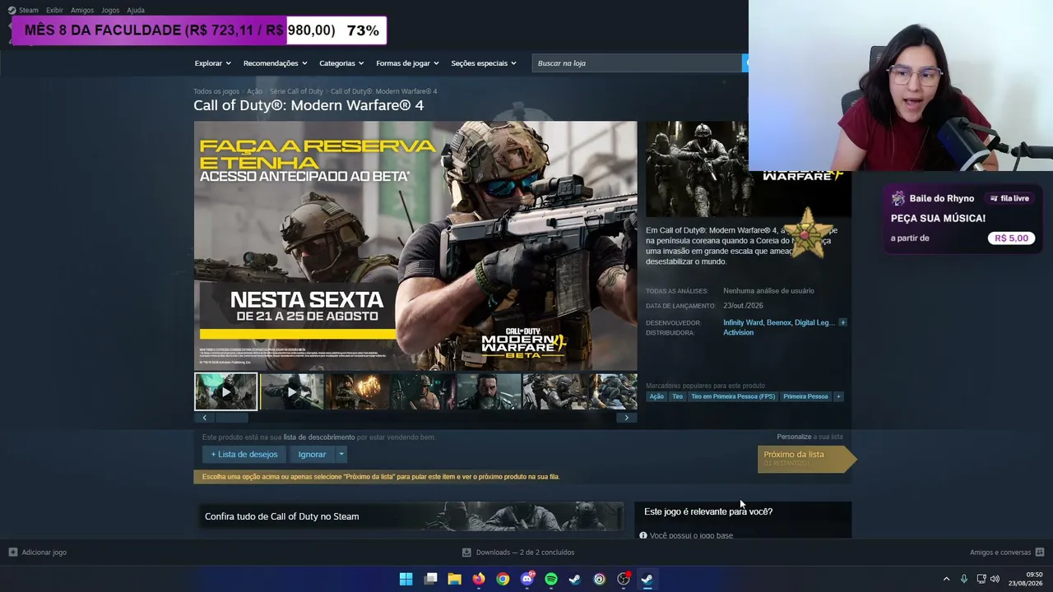Open the lista de descobrimento link

[x=319, y=437]
